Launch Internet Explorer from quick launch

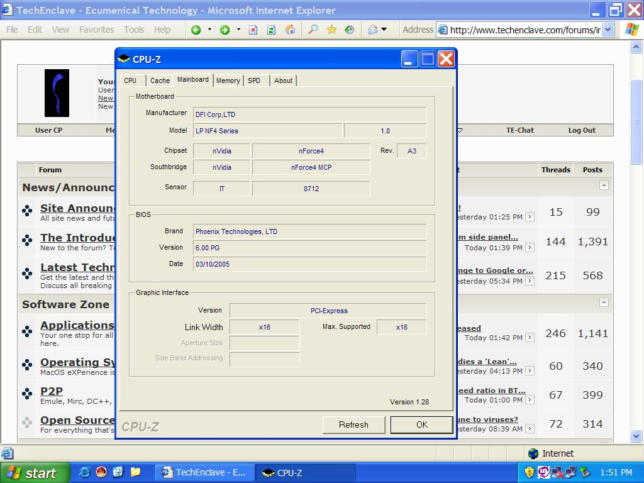(x=84, y=472)
